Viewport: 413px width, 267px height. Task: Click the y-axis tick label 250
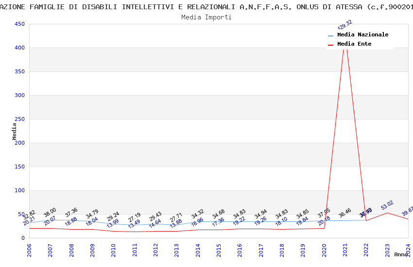(19, 119)
